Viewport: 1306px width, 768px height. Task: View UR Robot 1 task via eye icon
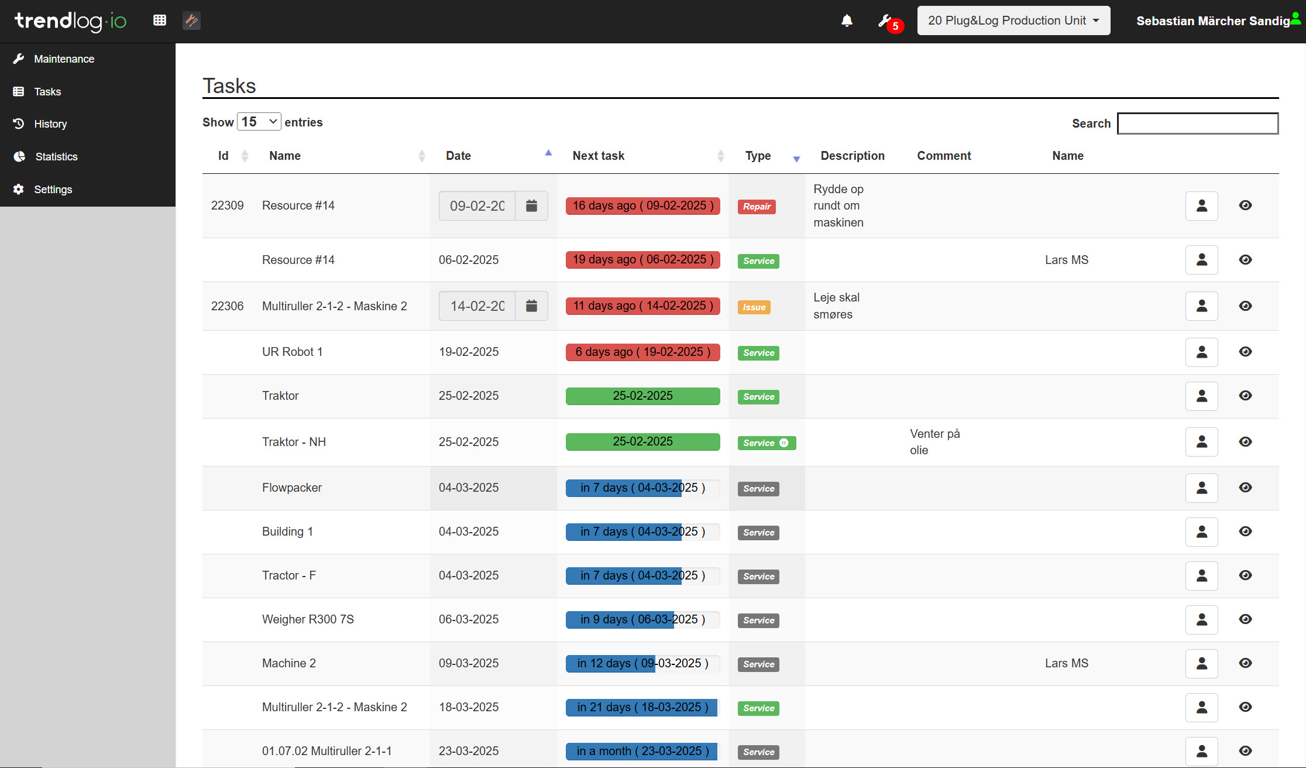[1246, 352]
